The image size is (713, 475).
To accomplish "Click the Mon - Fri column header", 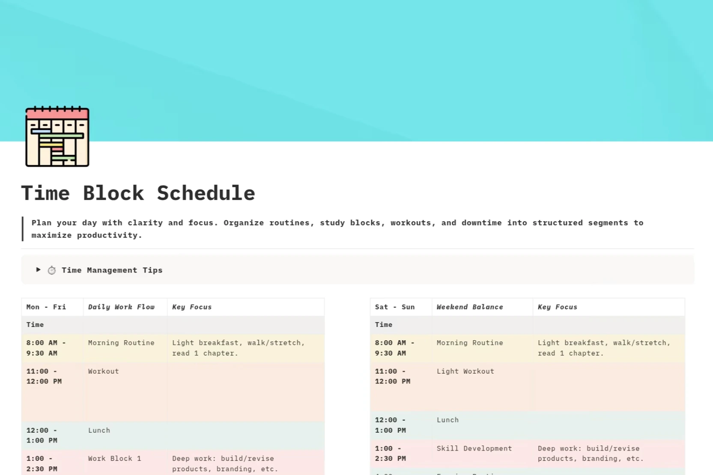I will pyautogui.click(x=46, y=307).
